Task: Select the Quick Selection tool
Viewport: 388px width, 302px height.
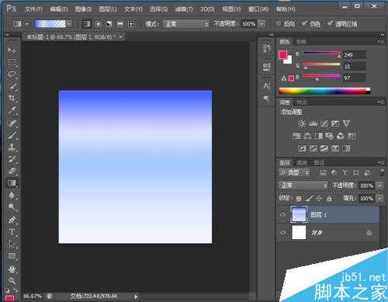Action: [12, 86]
